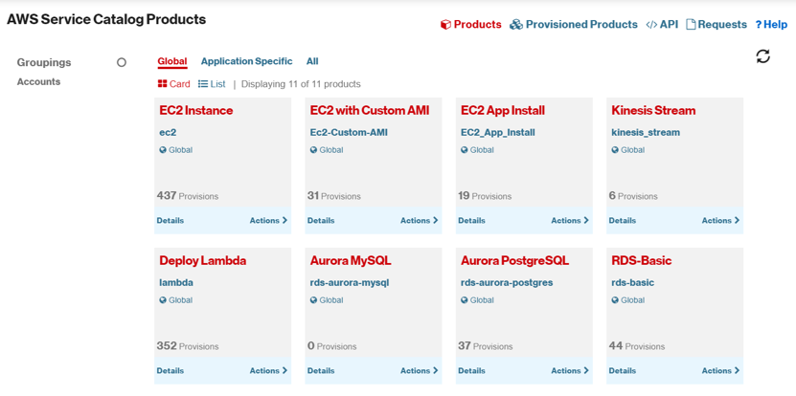
Task: Click the refresh icon
Action: click(x=762, y=56)
